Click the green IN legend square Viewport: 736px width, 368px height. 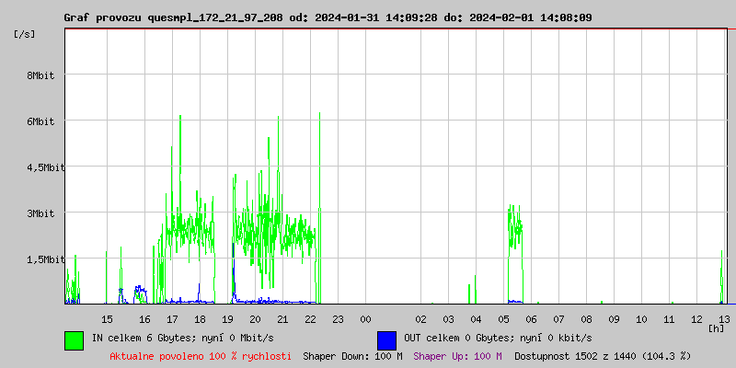click(x=74, y=339)
